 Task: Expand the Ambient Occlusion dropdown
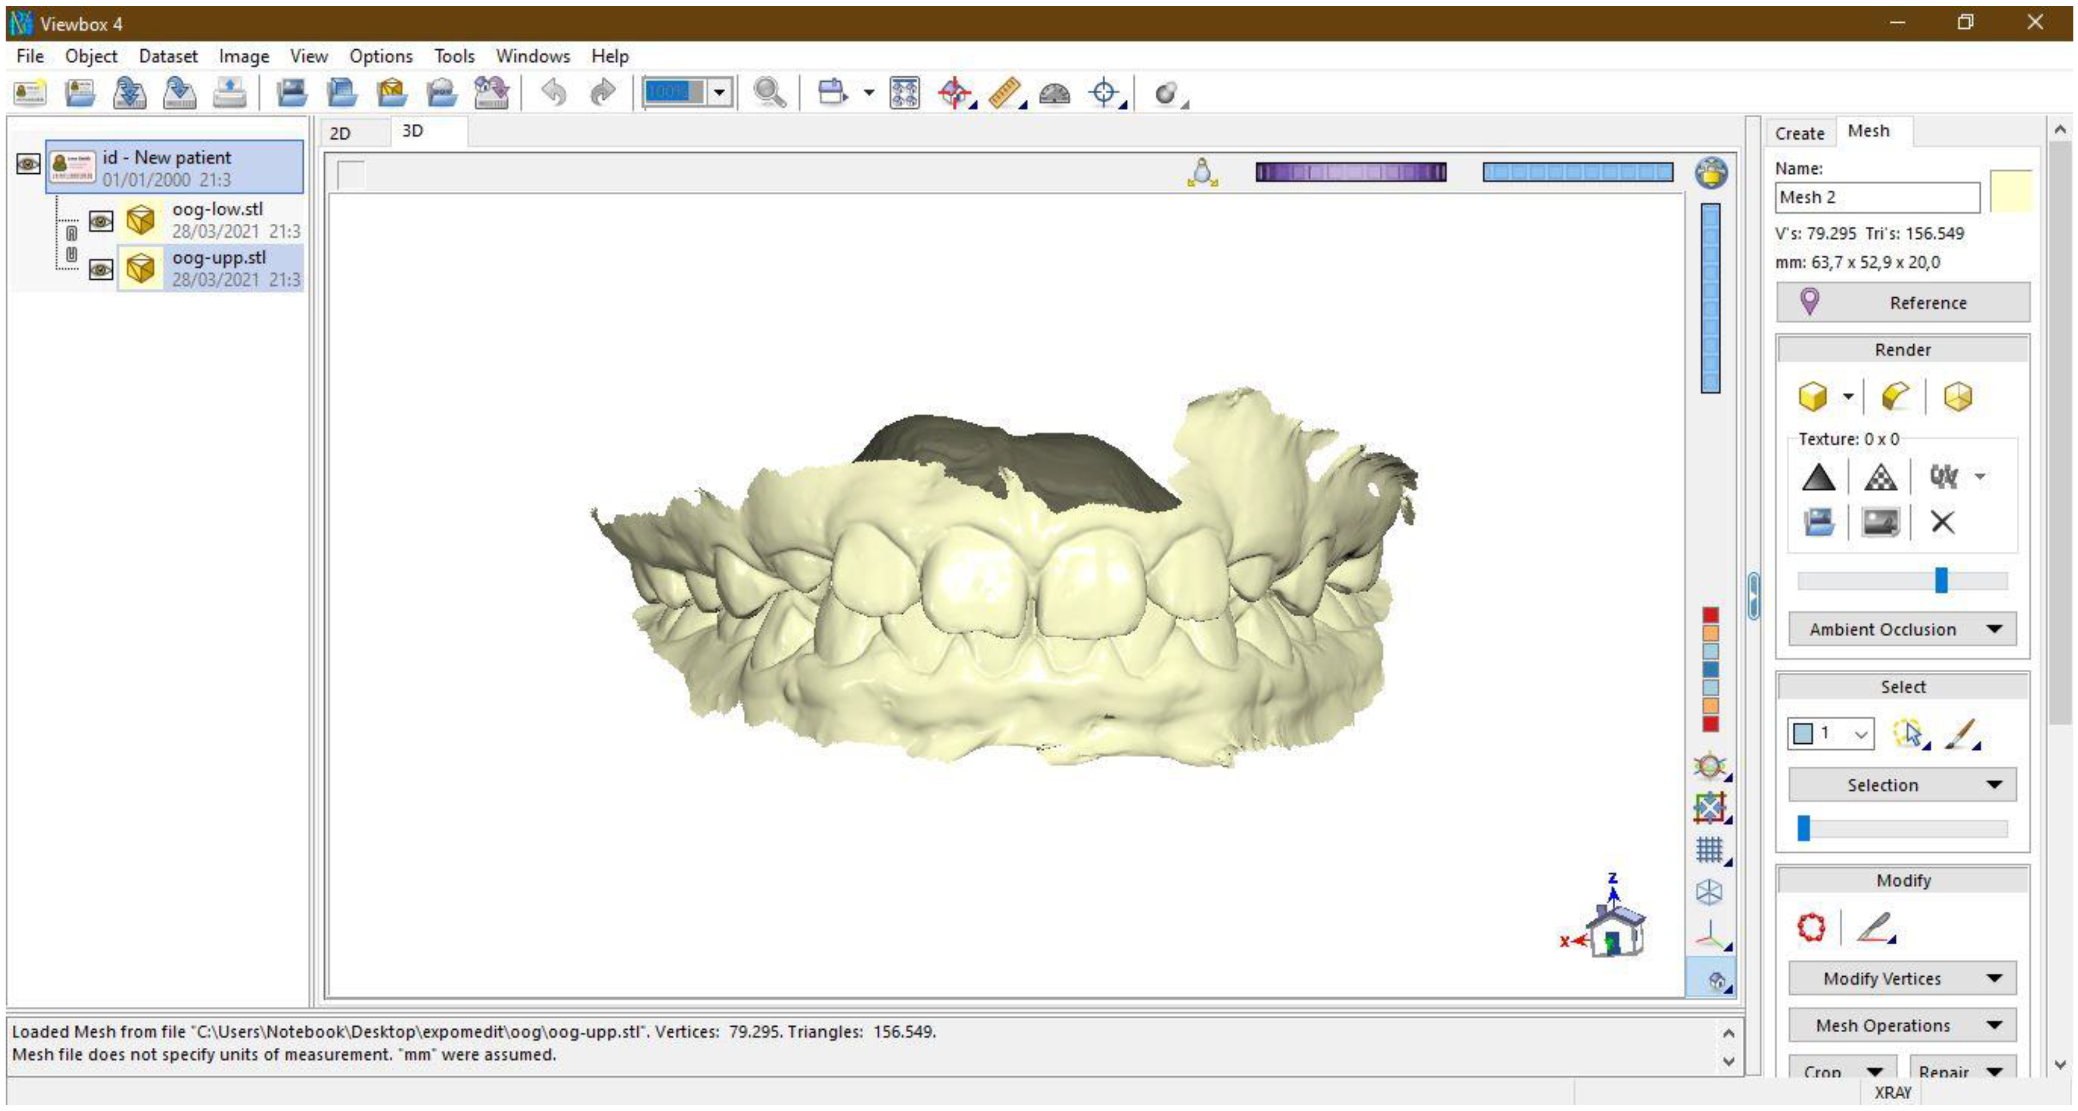[x=1901, y=629]
